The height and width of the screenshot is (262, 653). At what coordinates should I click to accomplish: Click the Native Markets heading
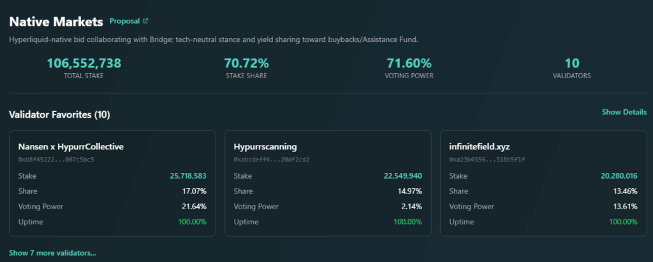[56, 22]
